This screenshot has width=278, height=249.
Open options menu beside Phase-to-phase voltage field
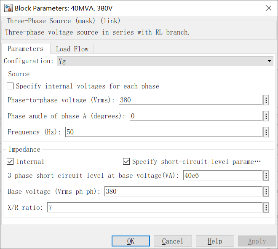pyautogui.click(x=266, y=100)
